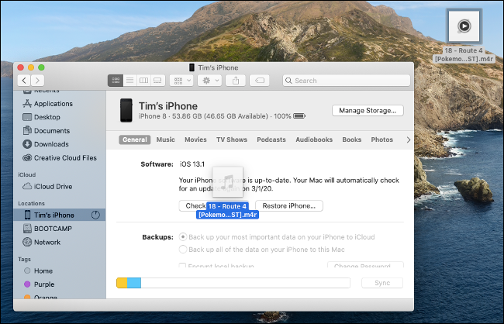Open the group-by arrangement dropdown

(182, 80)
